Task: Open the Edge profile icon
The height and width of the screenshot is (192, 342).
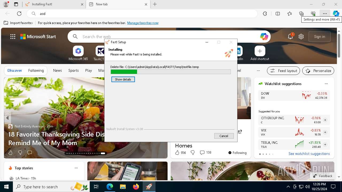Action: pos(6,4)
